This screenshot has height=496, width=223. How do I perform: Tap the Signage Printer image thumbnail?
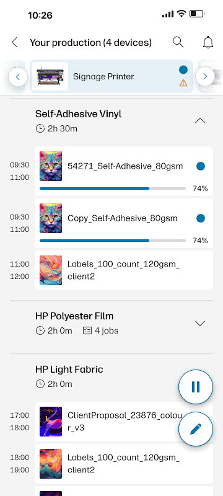[50, 76]
